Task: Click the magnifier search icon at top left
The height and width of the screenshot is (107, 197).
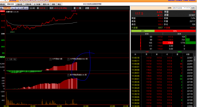Action: point(5,1)
